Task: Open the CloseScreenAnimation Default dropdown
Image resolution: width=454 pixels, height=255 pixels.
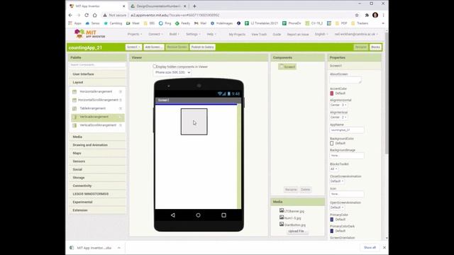Action: (x=337, y=181)
